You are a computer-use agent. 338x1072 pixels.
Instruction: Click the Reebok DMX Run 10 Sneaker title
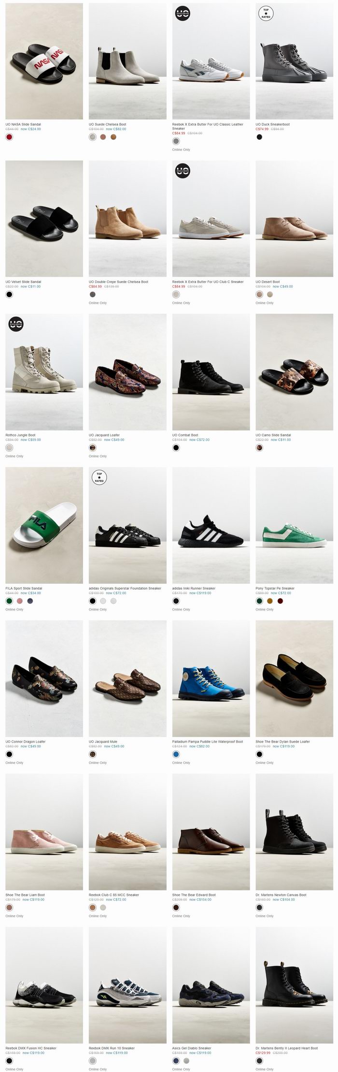[112, 1048]
